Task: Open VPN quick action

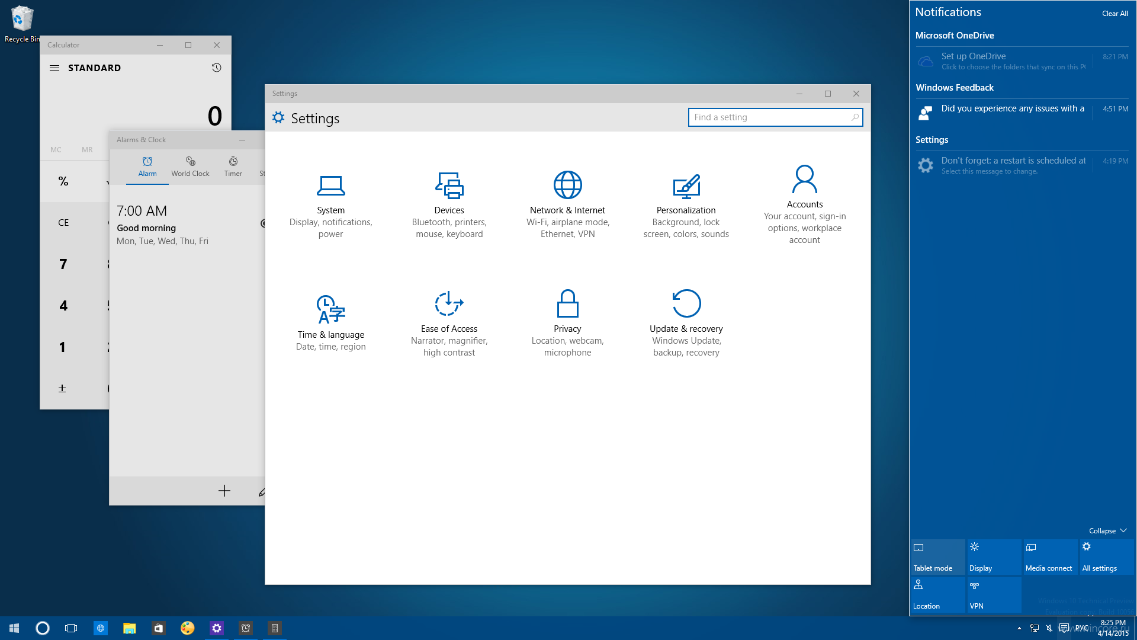Action: click(x=994, y=595)
